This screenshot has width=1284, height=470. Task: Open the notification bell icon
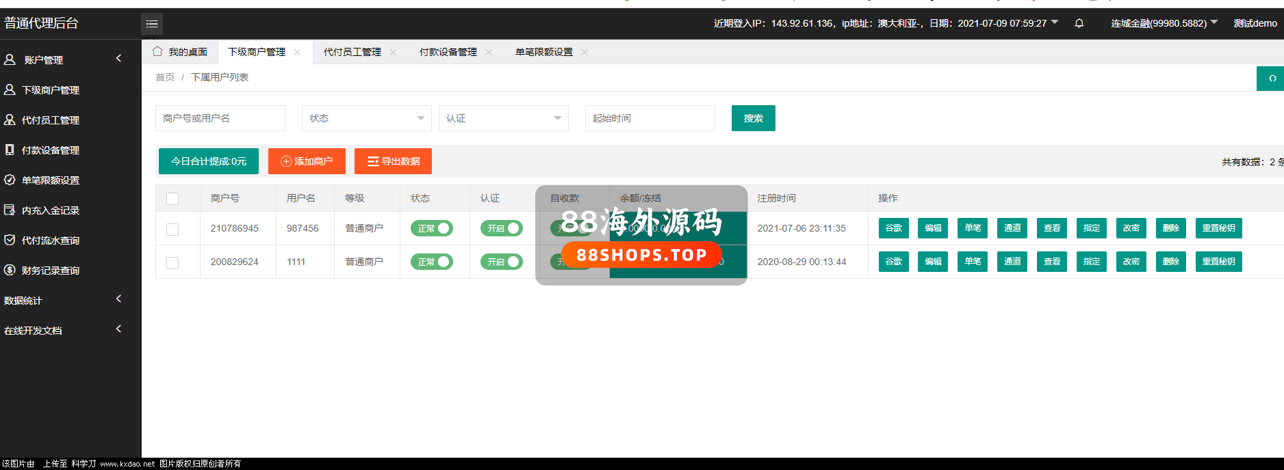(x=1079, y=23)
